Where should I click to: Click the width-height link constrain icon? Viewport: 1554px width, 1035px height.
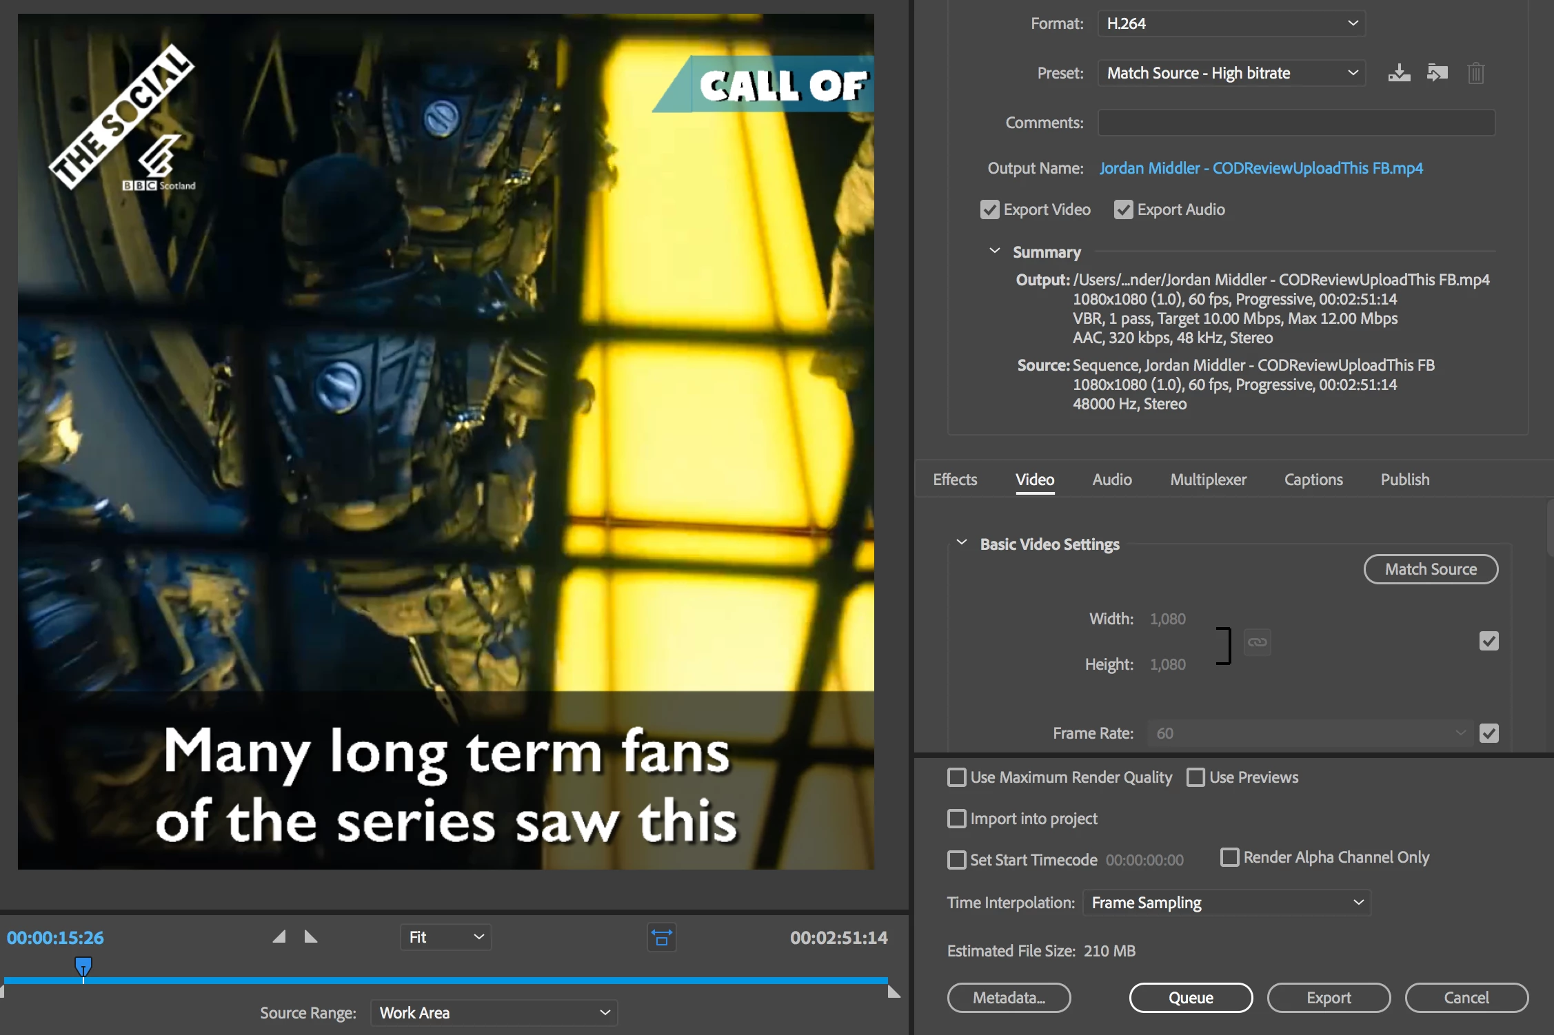pyautogui.click(x=1257, y=642)
